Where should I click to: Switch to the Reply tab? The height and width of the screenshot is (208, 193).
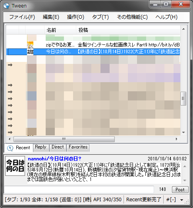pyautogui.click(x=41, y=148)
